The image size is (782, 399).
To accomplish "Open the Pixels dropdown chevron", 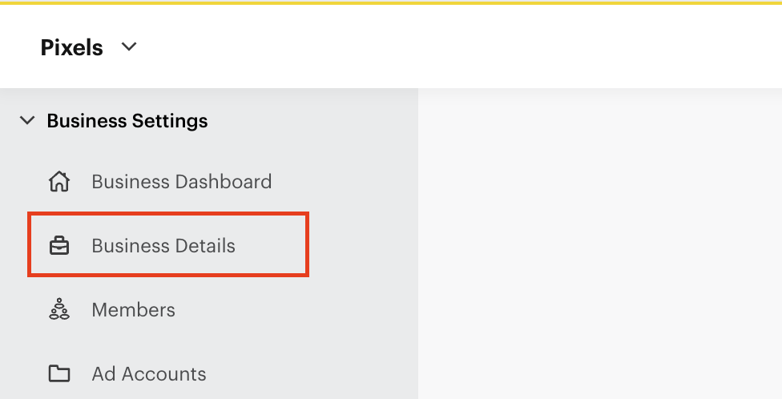I will [128, 47].
